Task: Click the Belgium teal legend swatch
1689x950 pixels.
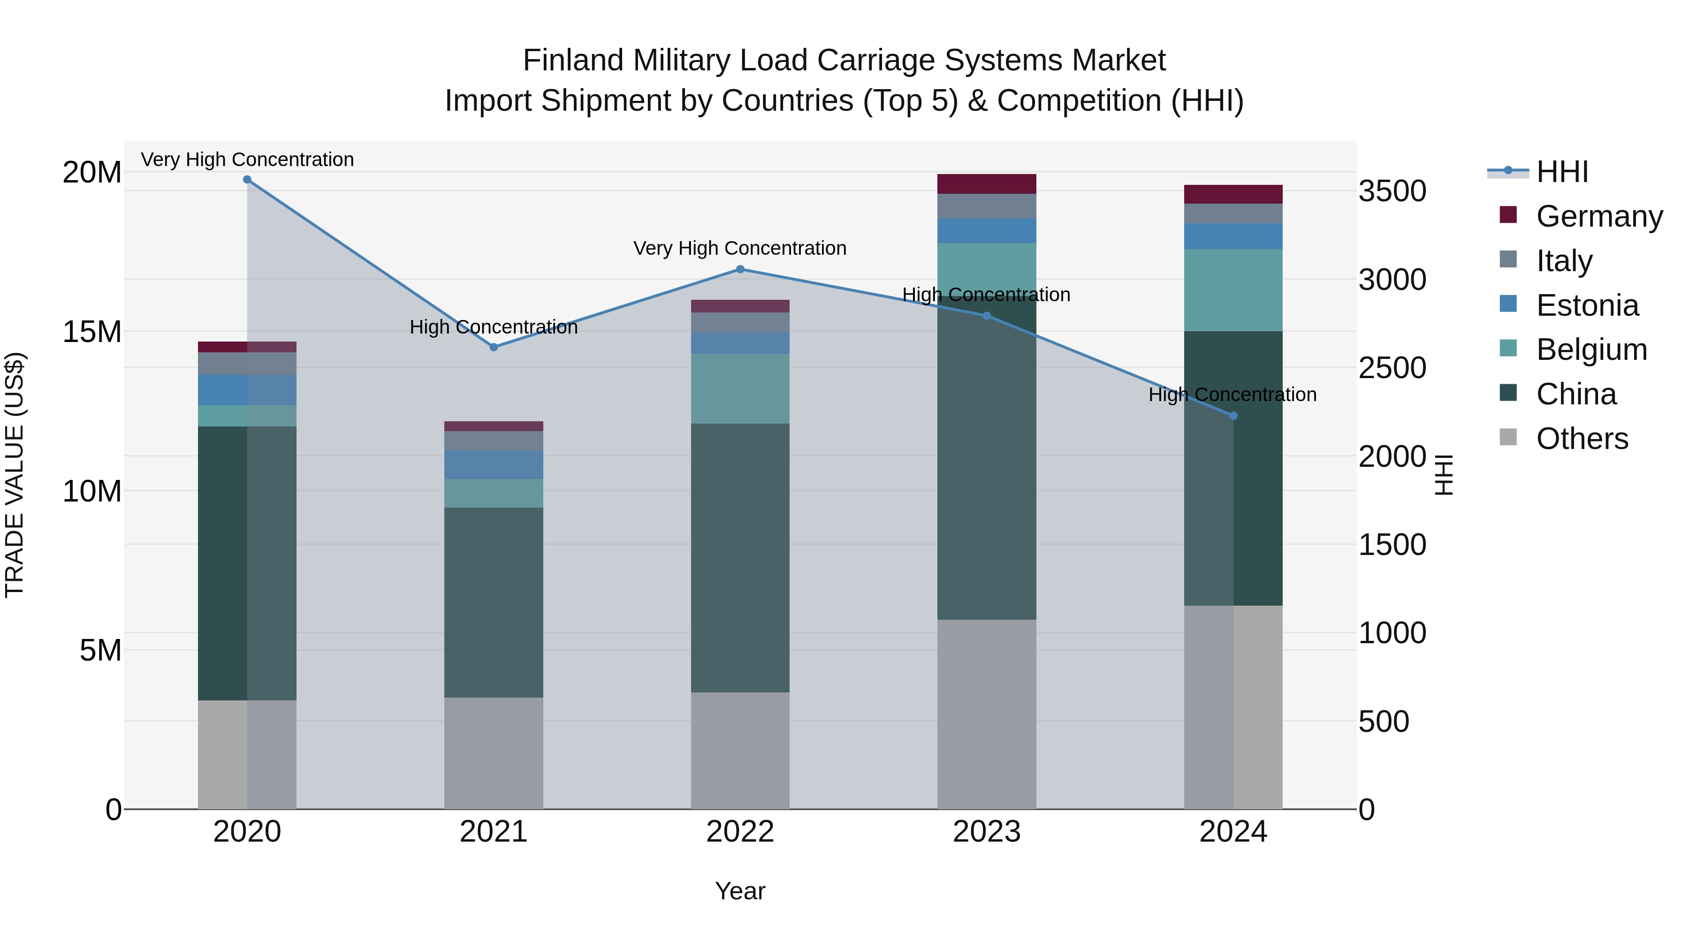Action: pos(1508,348)
